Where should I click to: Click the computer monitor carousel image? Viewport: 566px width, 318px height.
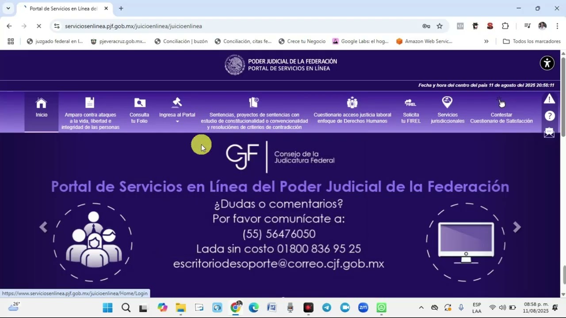(x=466, y=242)
